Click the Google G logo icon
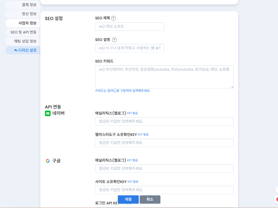 (x=48, y=161)
